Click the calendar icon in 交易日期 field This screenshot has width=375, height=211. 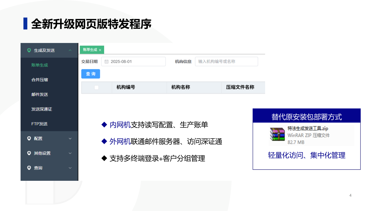pos(107,62)
